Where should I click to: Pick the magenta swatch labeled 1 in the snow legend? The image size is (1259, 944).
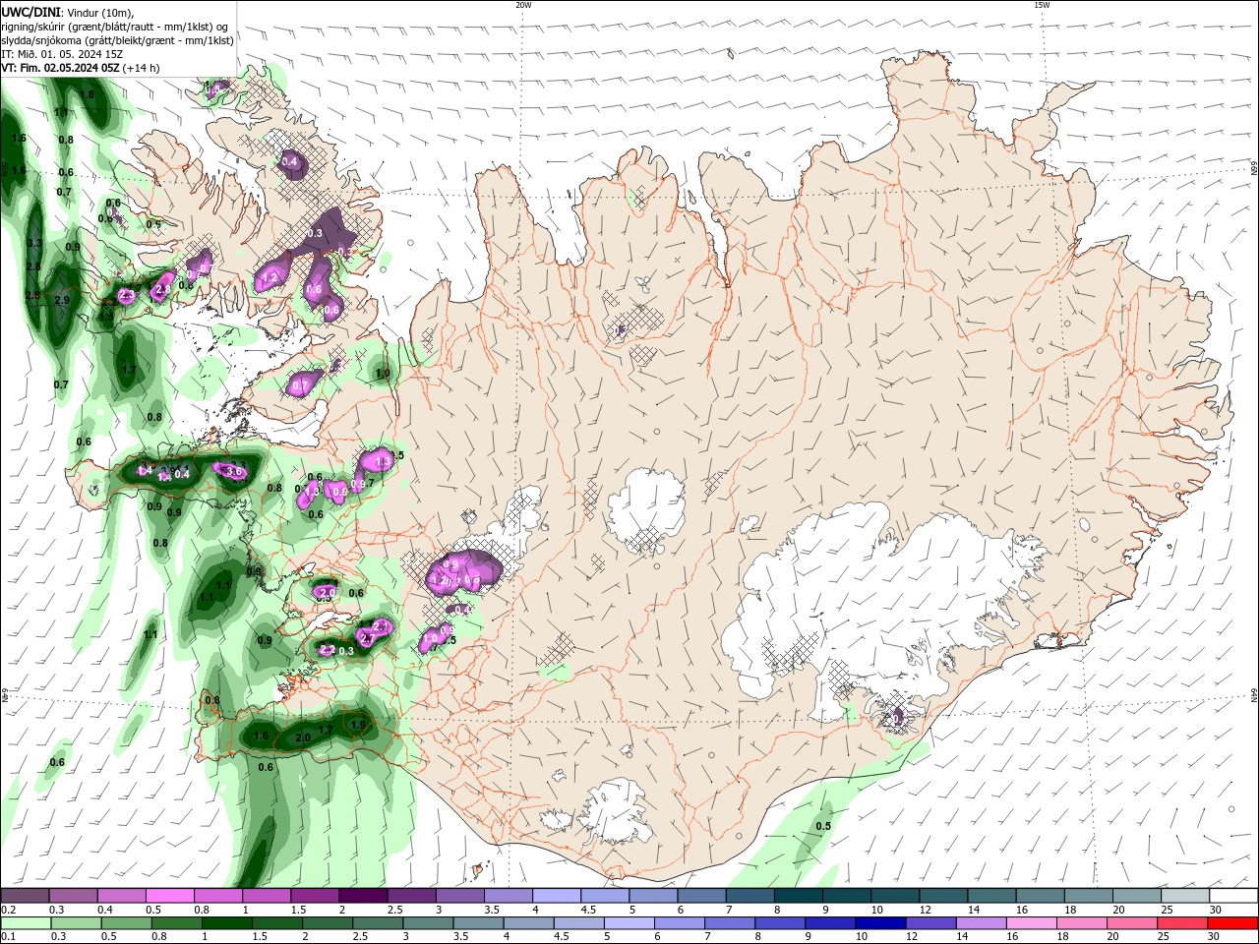266,896
